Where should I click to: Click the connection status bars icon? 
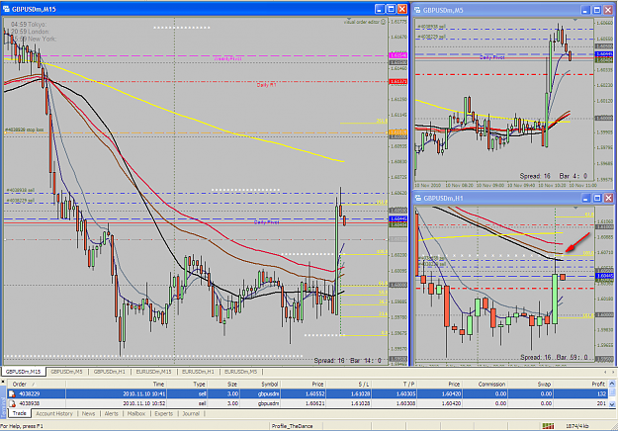click(x=548, y=426)
